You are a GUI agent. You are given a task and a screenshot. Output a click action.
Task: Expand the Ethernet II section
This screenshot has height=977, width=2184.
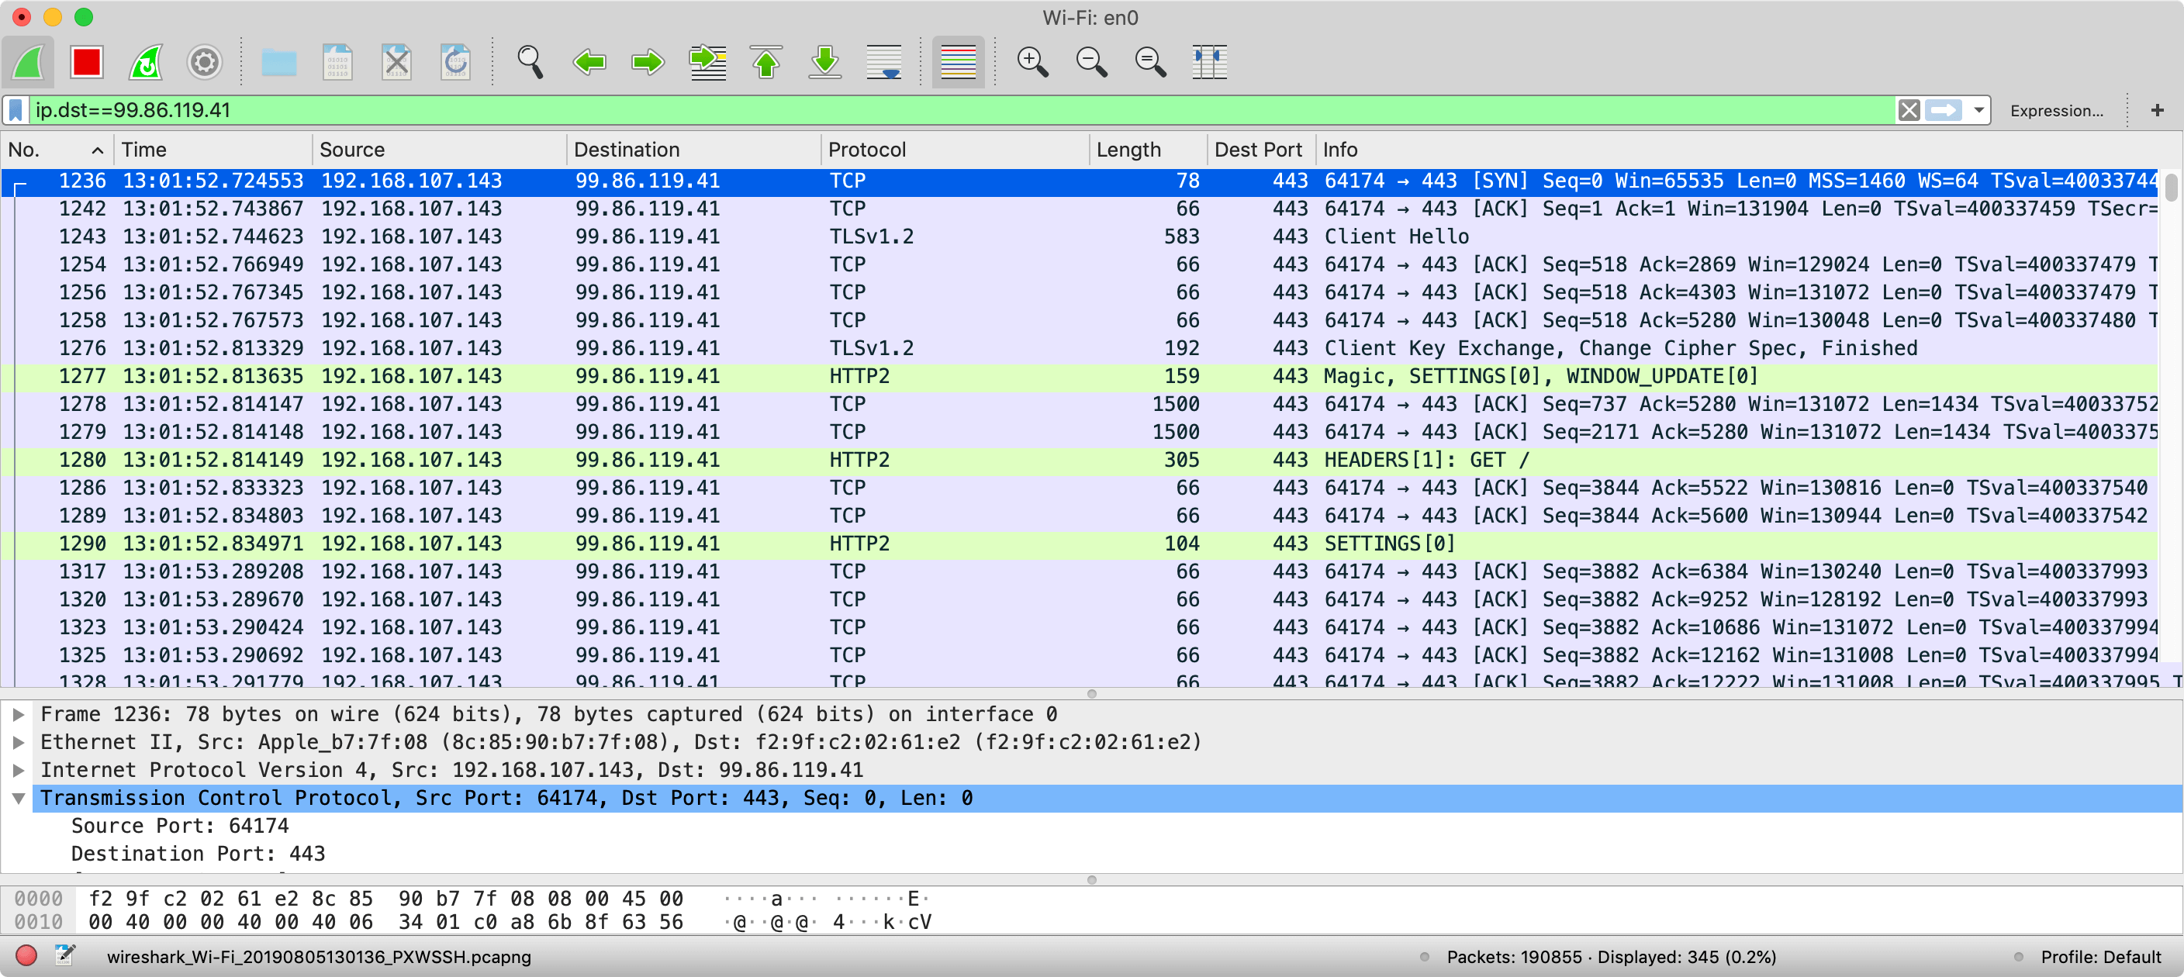coord(18,742)
